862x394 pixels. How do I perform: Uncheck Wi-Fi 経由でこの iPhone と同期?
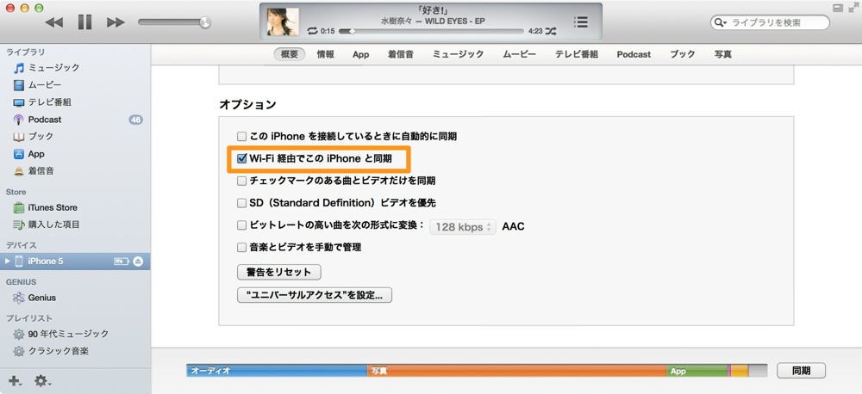pyautogui.click(x=241, y=158)
